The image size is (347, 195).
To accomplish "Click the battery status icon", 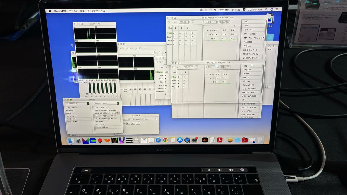I will [227, 10].
